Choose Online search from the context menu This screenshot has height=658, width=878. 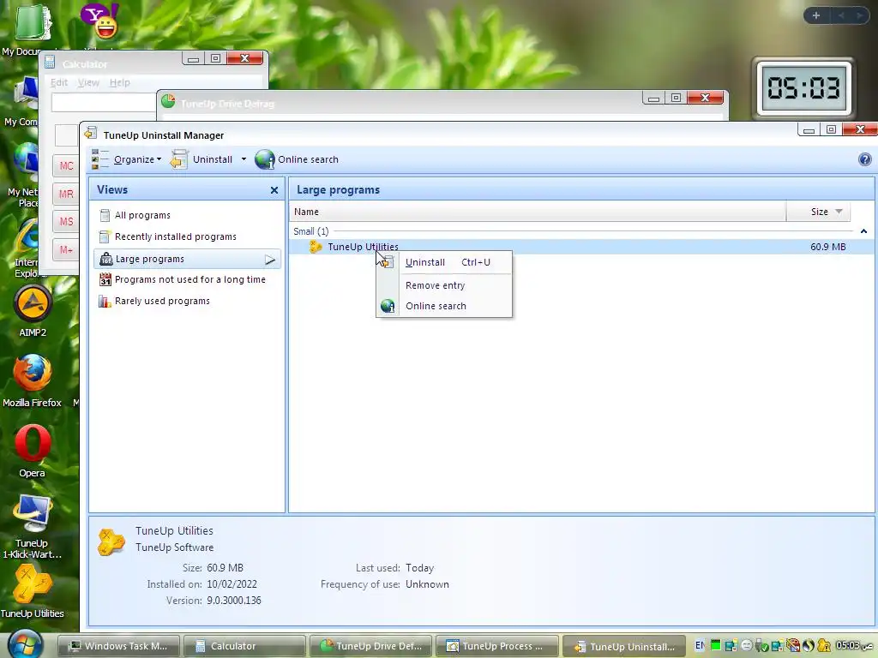click(x=445, y=306)
